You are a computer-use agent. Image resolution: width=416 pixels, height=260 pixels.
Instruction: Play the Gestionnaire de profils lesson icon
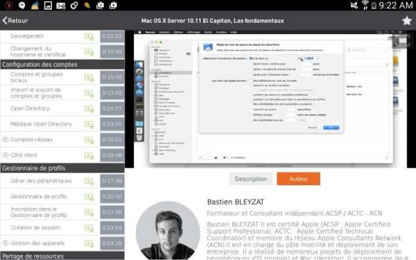click(x=89, y=197)
